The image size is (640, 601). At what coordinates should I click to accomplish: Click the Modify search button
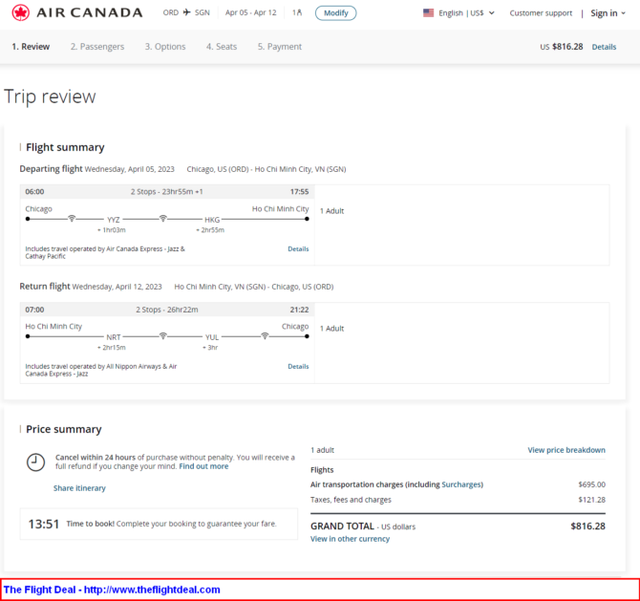pyautogui.click(x=335, y=13)
